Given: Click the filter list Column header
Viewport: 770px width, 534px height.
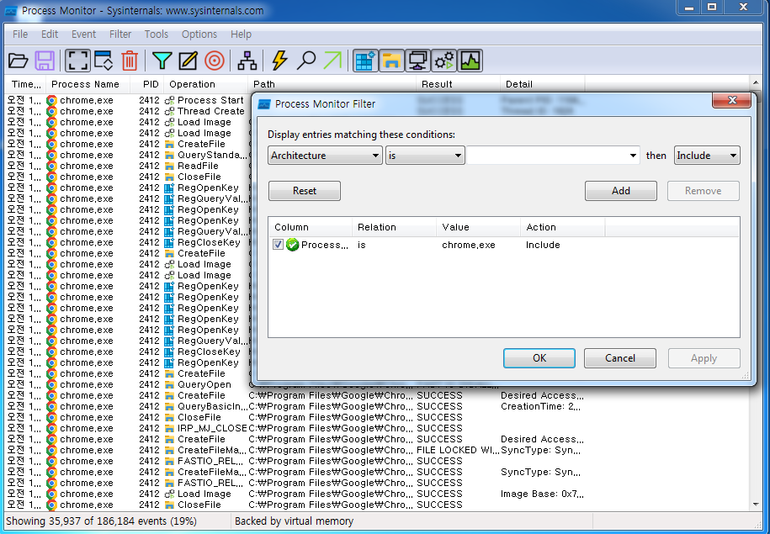Looking at the screenshot, I should click(x=310, y=227).
